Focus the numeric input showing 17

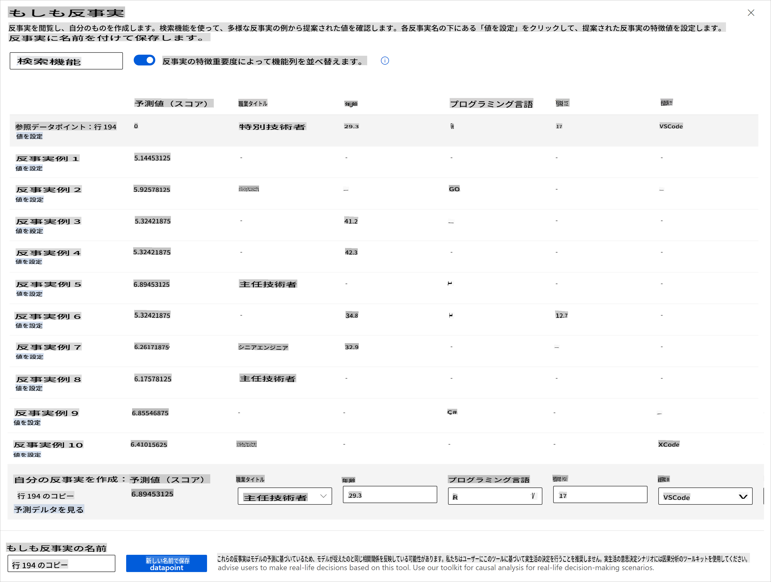[x=600, y=495]
